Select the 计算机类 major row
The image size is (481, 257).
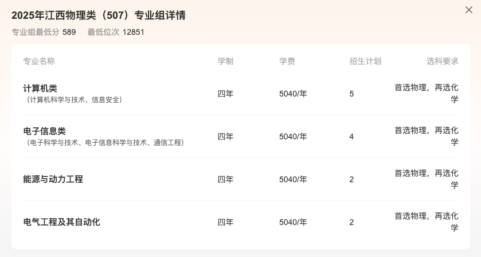(241, 94)
